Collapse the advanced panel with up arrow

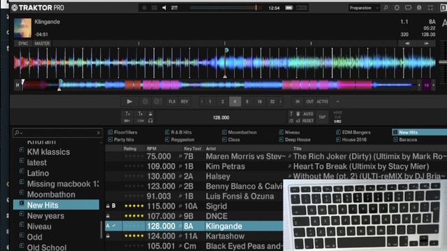click(338, 102)
